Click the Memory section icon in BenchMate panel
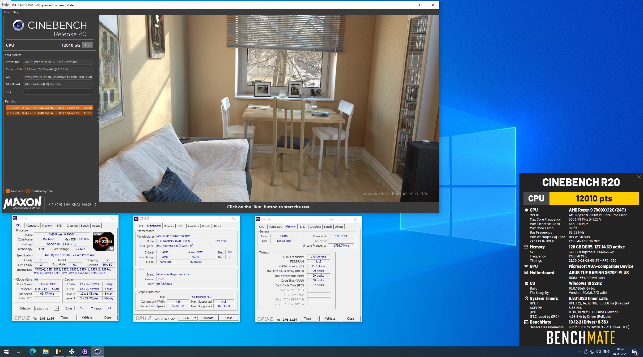The image size is (643, 357). click(526, 247)
